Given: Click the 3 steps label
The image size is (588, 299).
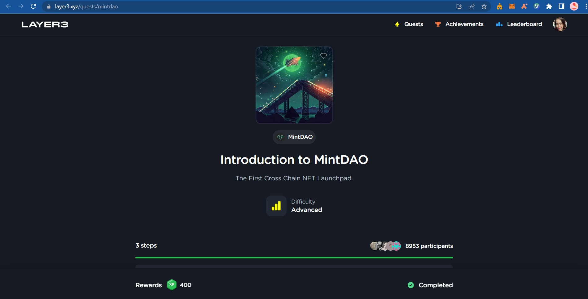Looking at the screenshot, I should (x=146, y=245).
